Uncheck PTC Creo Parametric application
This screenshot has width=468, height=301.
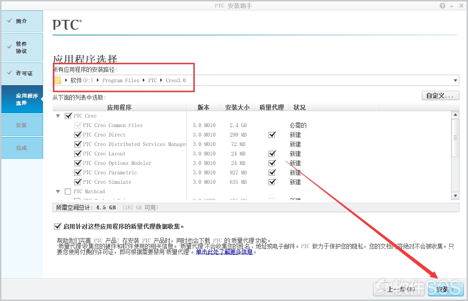click(x=78, y=172)
